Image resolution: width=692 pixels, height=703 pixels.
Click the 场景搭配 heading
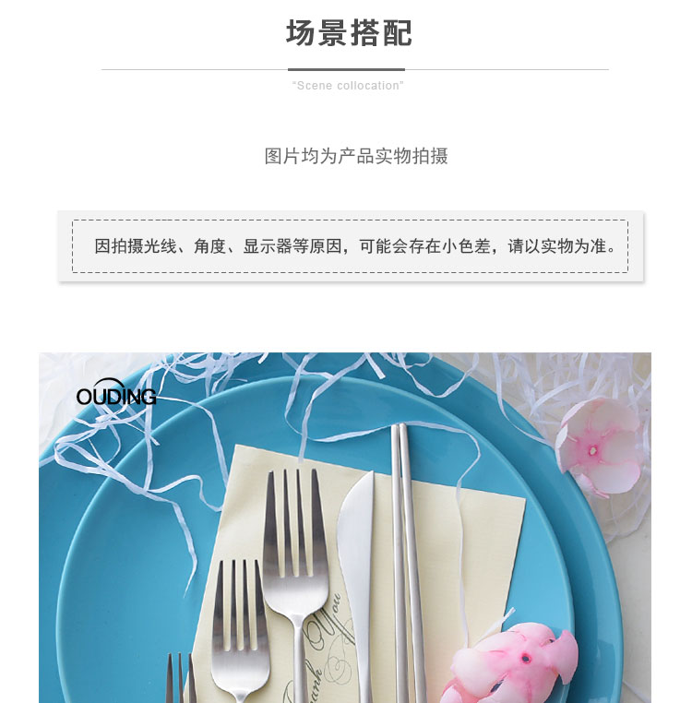click(349, 33)
